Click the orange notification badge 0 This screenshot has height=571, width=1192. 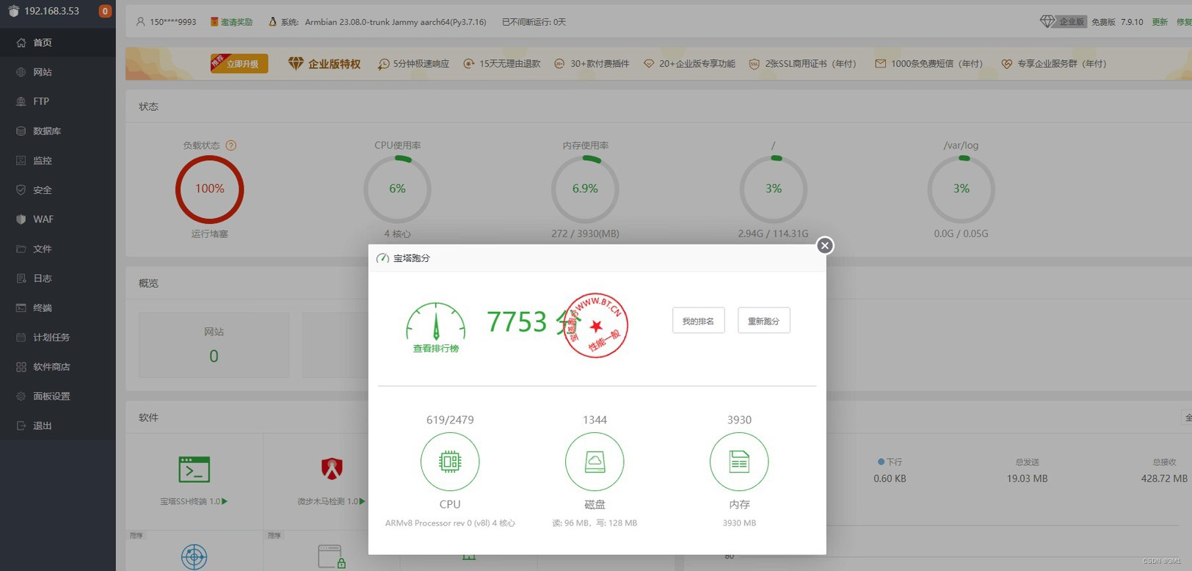pos(105,11)
